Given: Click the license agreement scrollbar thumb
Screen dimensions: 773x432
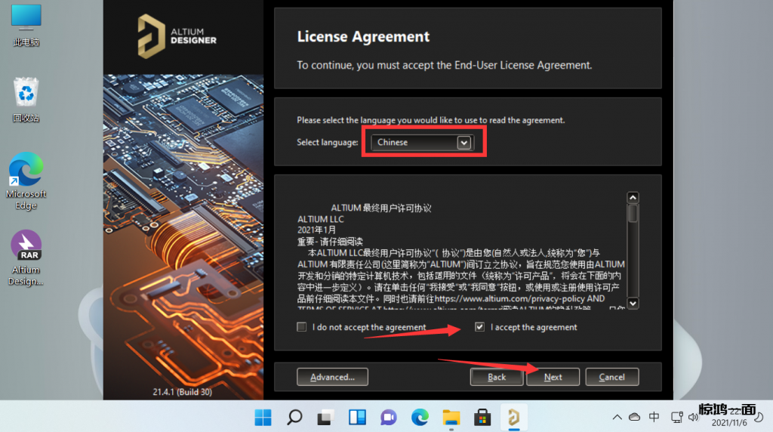Looking at the screenshot, I should point(633,214).
